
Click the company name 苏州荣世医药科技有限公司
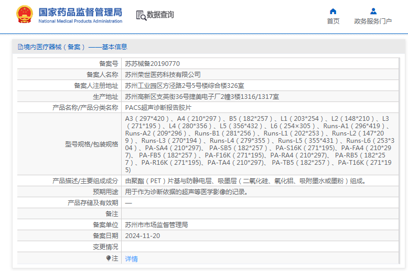click(x=163, y=74)
